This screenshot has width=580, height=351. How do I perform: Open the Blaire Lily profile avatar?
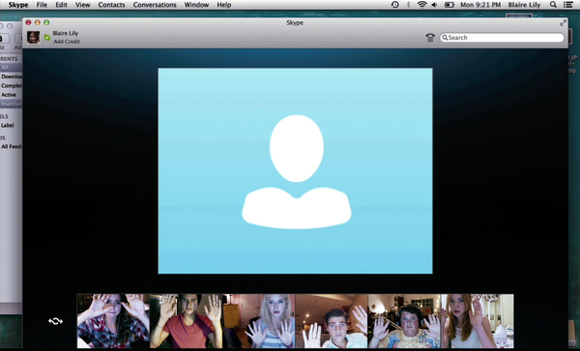click(33, 38)
